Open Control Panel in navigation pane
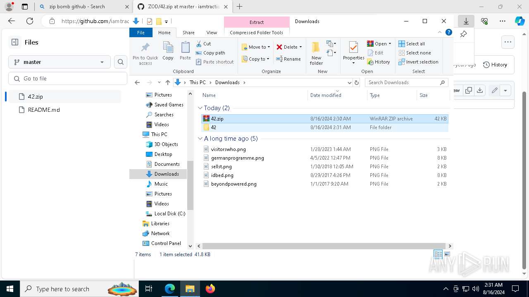529x297 pixels. coord(166,243)
